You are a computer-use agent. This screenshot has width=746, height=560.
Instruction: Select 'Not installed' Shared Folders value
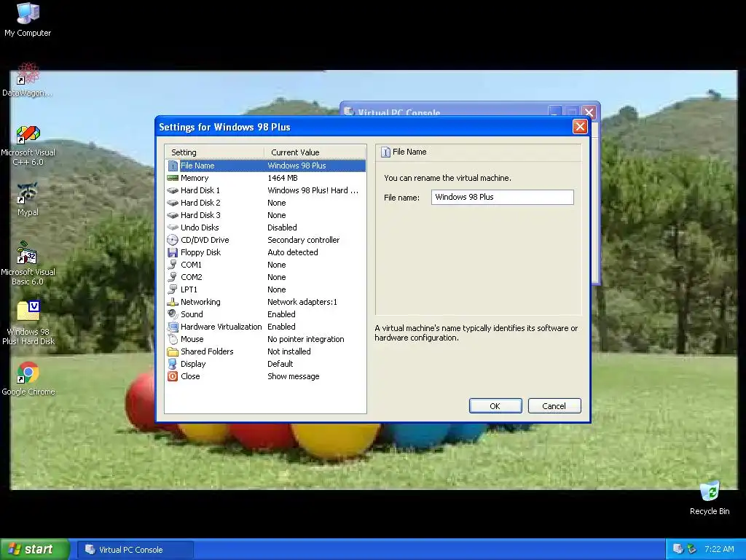288,351
